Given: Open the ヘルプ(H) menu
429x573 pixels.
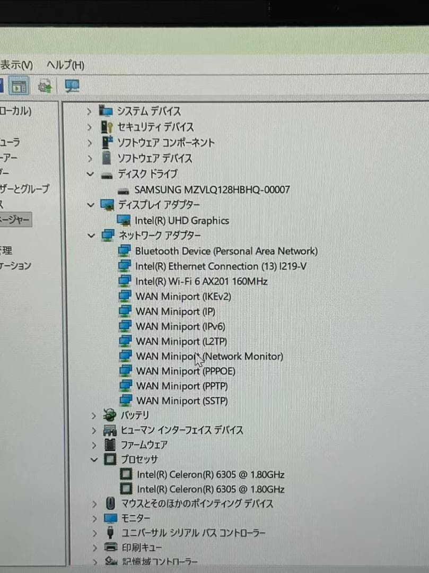Looking at the screenshot, I should tap(65, 65).
